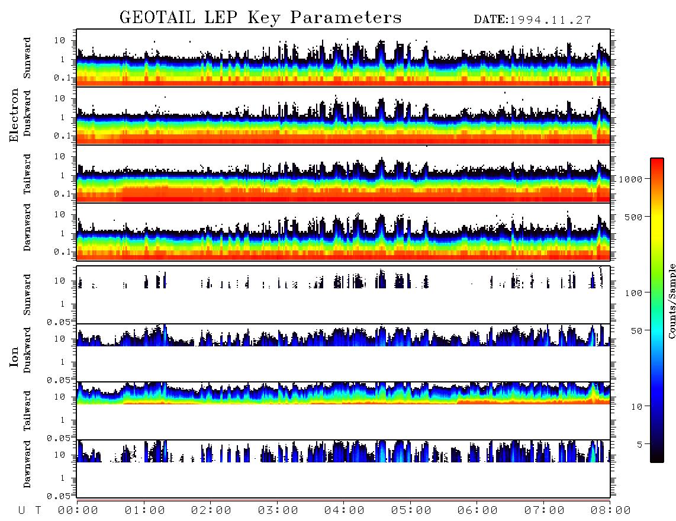
Task: Click the colorbar tick label reading 5
Action: tap(640, 445)
